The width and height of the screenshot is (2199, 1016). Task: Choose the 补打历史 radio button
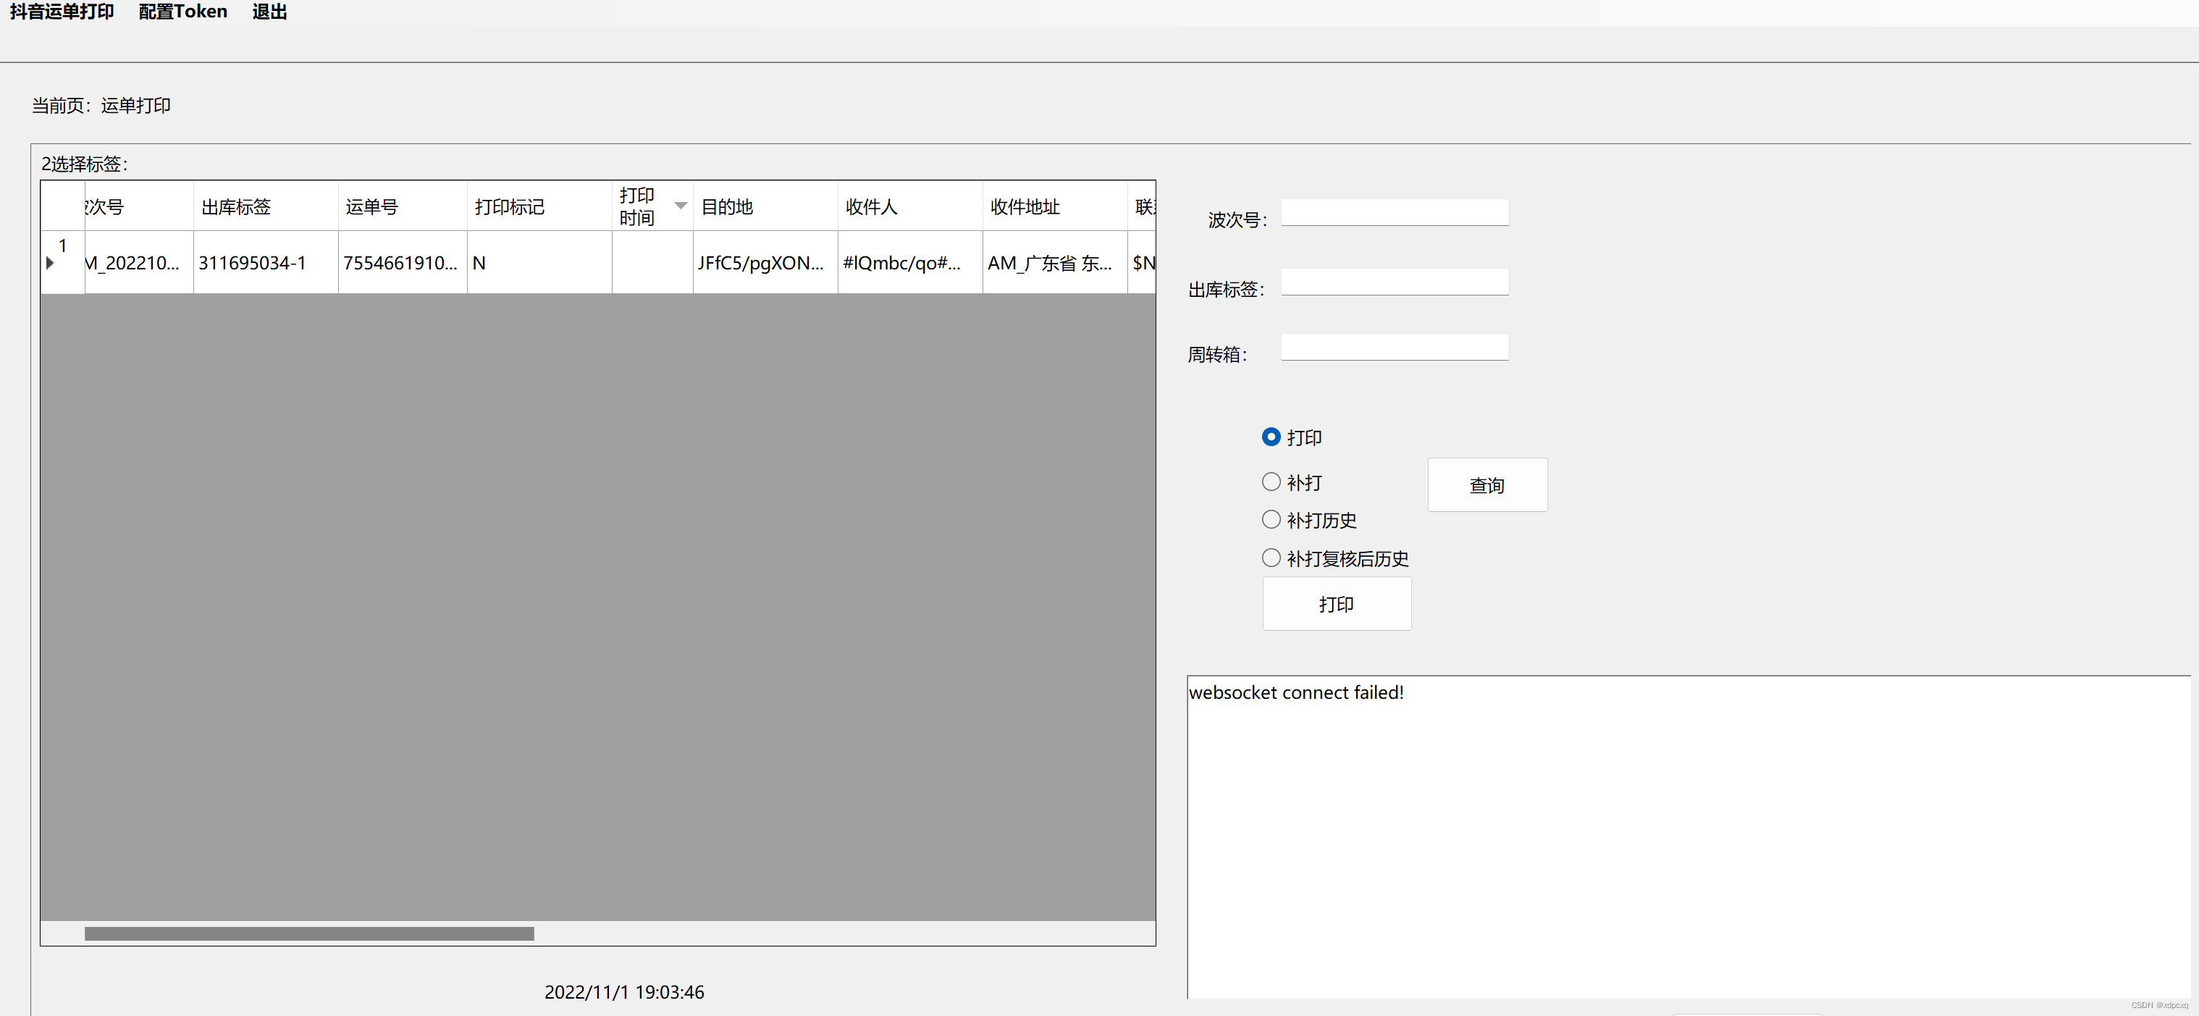point(1270,520)
